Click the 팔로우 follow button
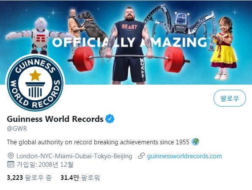252x190 pixels. (230, 98)
